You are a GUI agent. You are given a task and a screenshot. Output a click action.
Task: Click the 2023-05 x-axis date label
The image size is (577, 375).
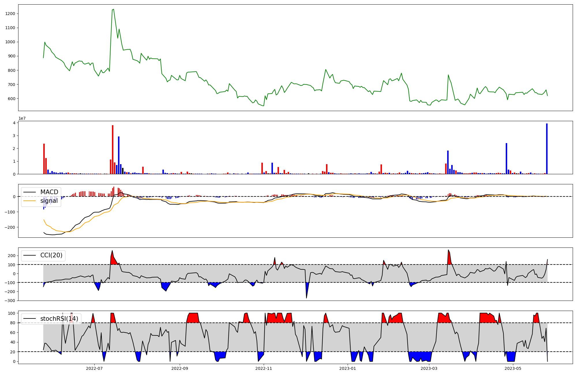pos(513,368)
